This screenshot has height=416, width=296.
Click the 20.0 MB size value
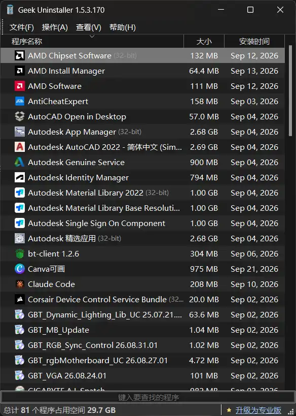(x=204, y=300)
